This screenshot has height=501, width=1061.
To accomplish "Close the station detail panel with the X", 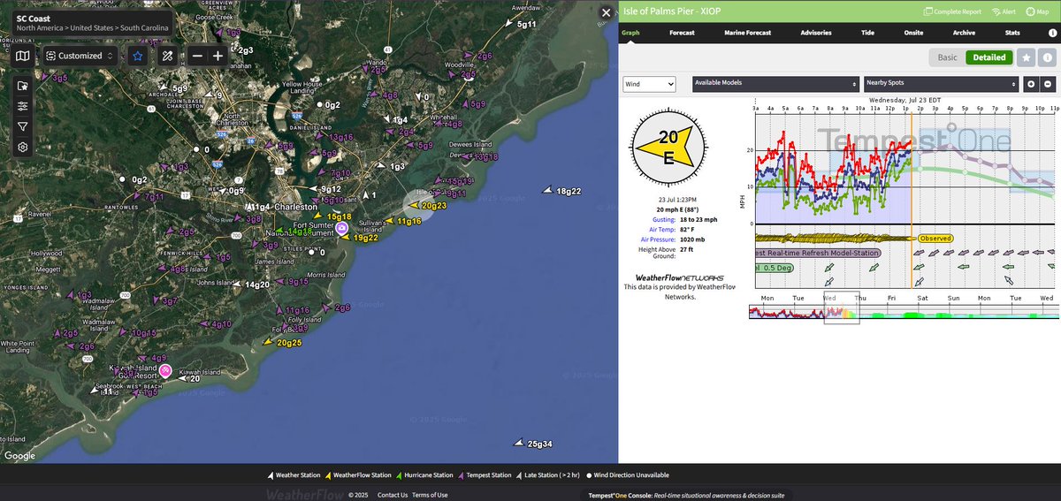I will click(x=606, y=13).
